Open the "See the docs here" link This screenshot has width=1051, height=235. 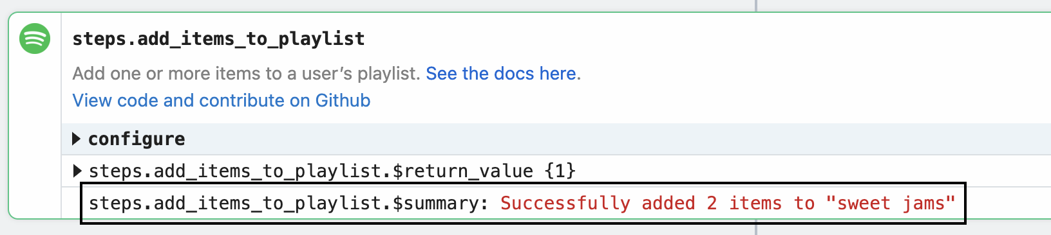click(500, 73)
